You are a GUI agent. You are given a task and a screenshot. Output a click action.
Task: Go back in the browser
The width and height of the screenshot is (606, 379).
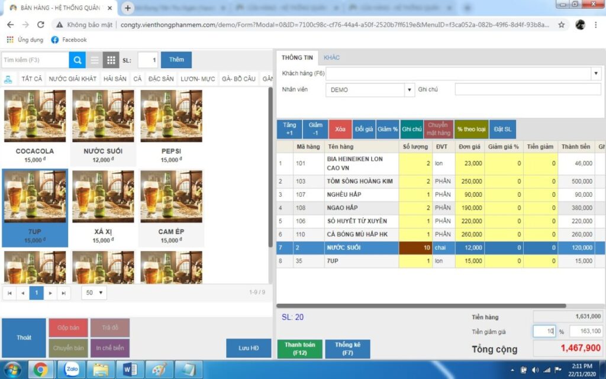(x=11, y=25)
